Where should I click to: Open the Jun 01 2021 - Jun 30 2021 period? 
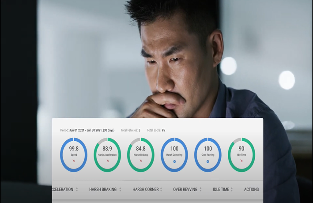91,130
